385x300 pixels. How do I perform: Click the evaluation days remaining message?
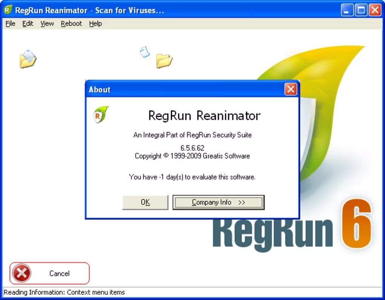coord(192,177)
